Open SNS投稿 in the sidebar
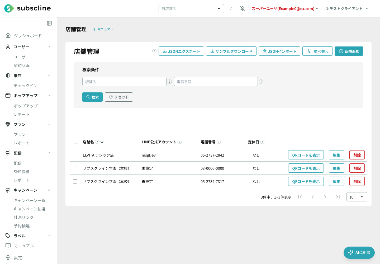This screenshot has width=380, height=264. [x=22, y=172]
